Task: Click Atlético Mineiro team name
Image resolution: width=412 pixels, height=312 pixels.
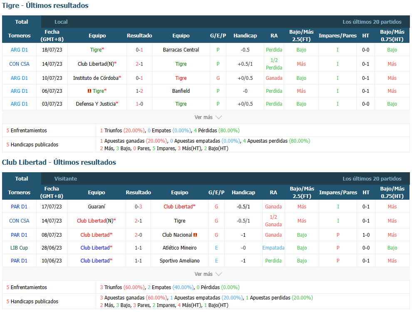Action: click(179, 248)
